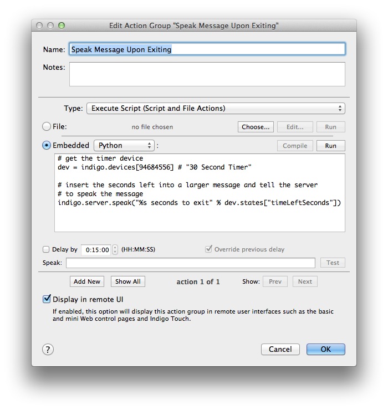Click the Show All button
The width and height of the screenshot is (388, 410).
[127, 281]
